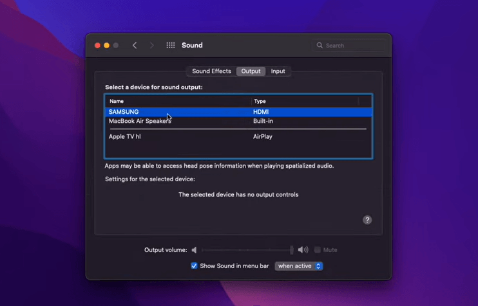The height and width of the screenshot is (306, 478).
Task: Click the Type column header
Action: (x=305, y=102)
